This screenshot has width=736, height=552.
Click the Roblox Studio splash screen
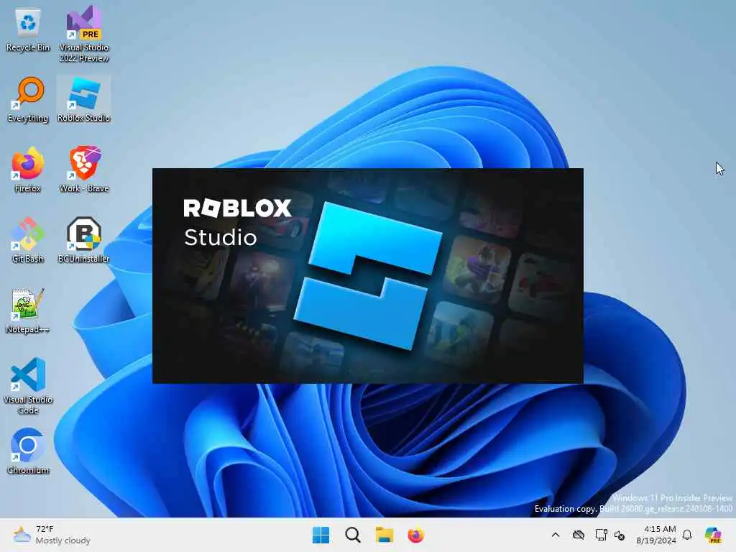[x=368, y=276]
